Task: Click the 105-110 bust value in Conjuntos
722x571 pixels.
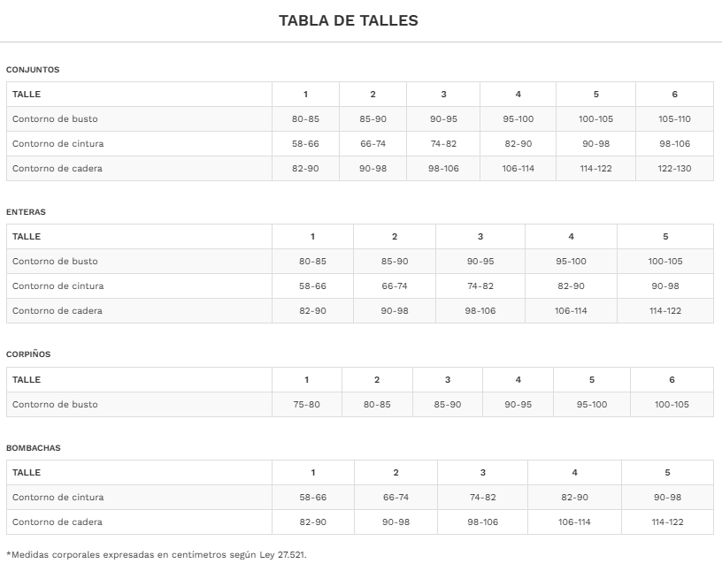Action: [674, 119]
